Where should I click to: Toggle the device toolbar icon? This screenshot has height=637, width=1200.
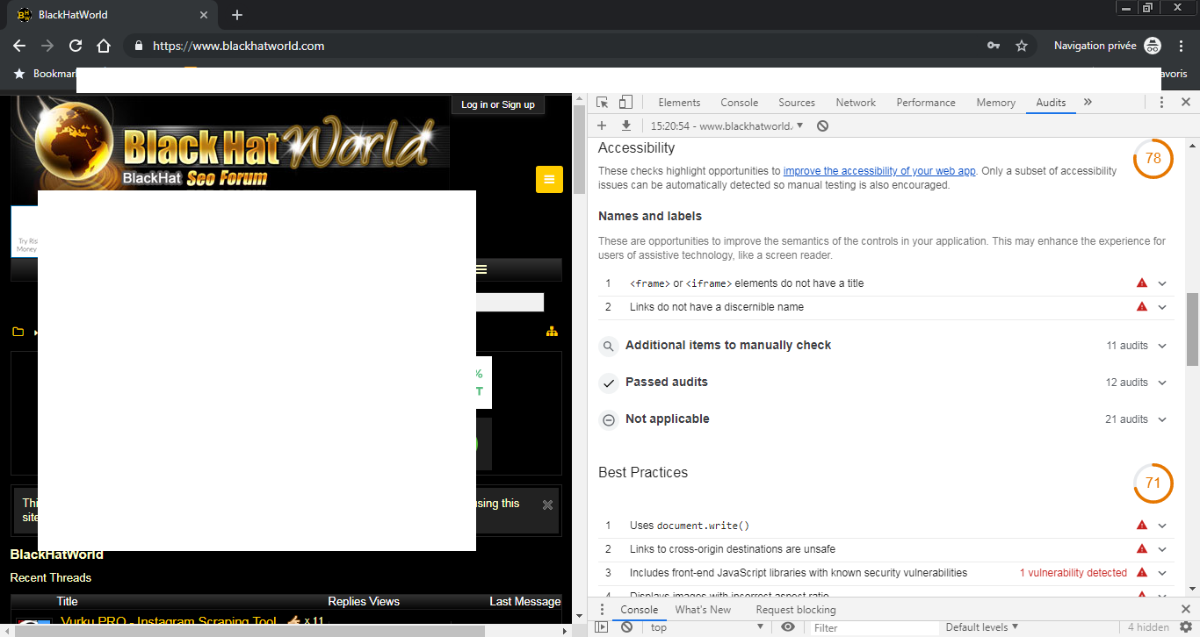[x=625, y=103]
